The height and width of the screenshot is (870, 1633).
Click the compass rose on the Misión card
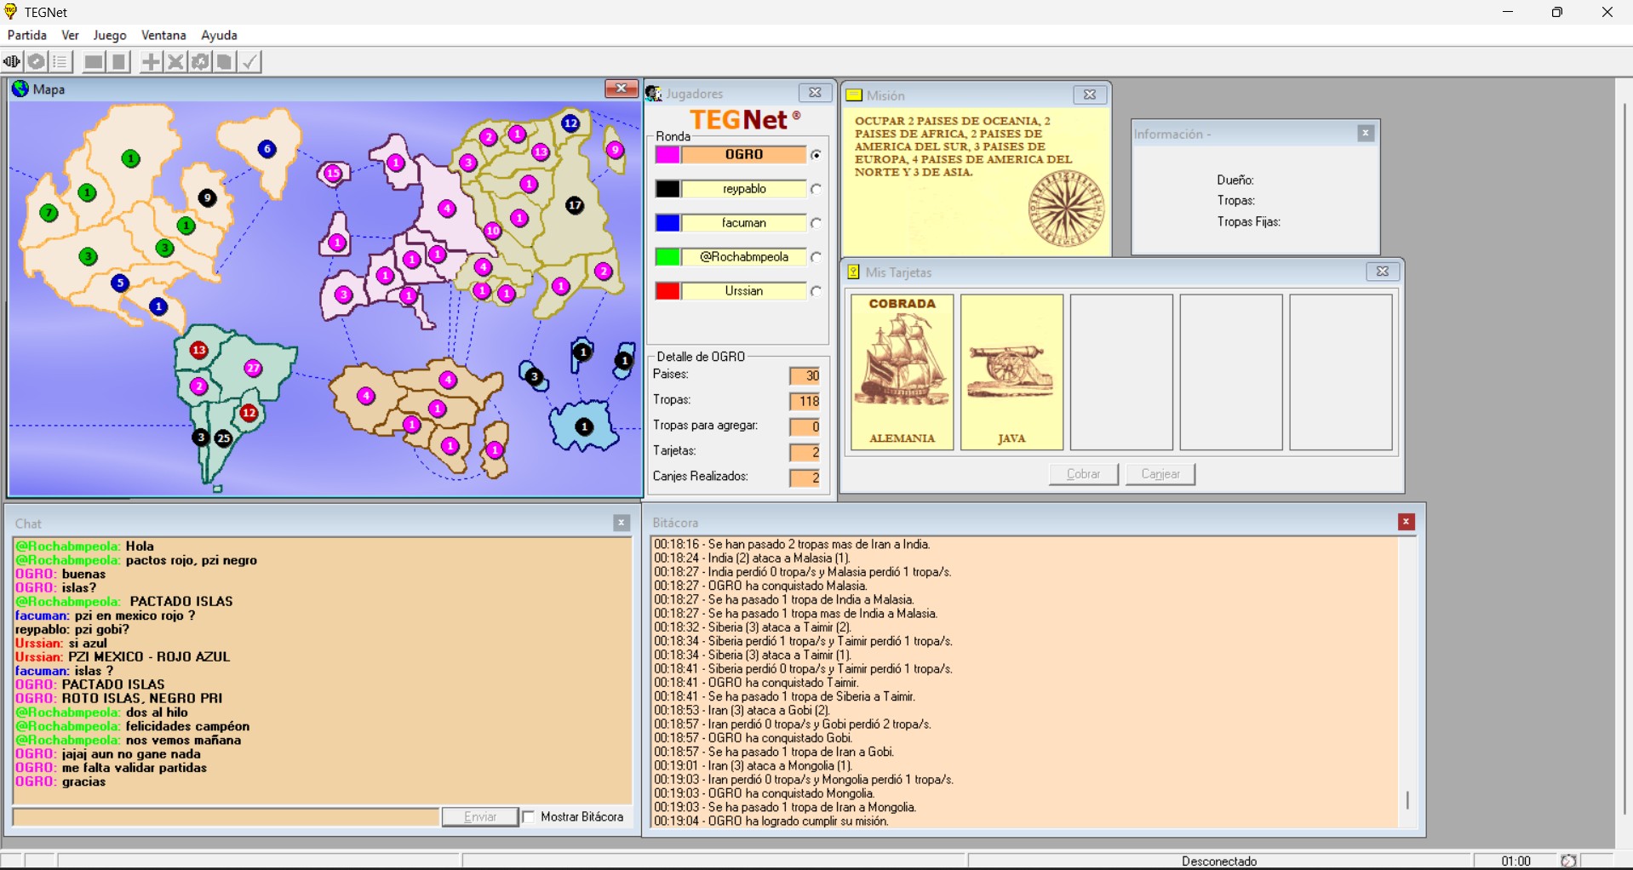point(1065,209)
